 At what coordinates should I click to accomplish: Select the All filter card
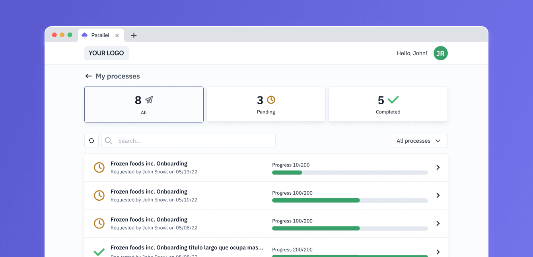(144, 104)
